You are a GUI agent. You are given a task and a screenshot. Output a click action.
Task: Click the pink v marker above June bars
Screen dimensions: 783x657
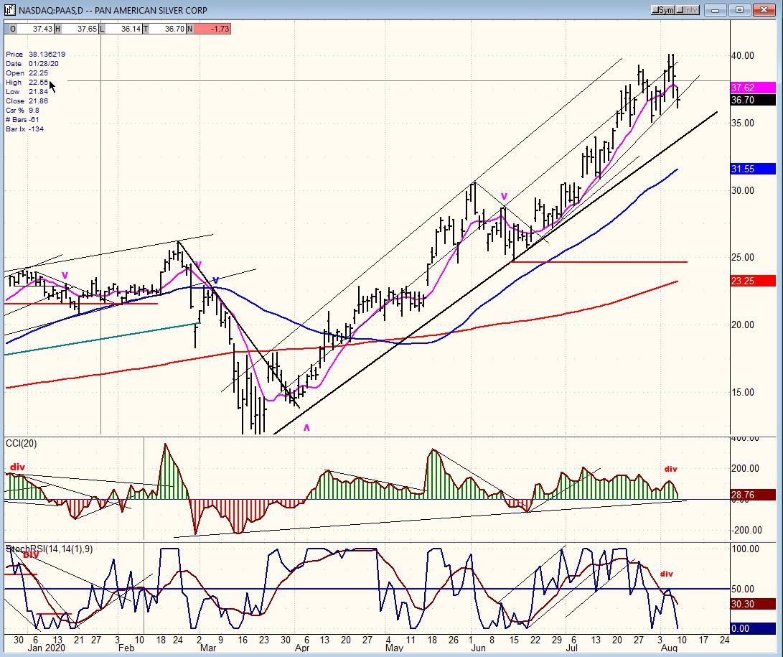pos(504,196)
